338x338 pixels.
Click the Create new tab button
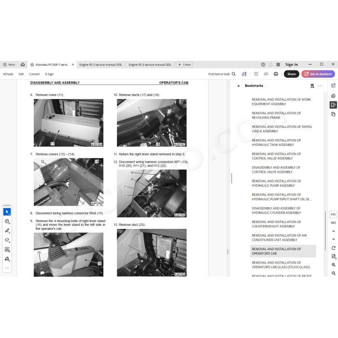[x=184, y=64]
